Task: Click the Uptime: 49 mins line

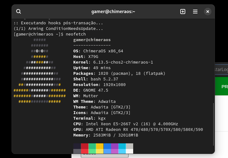Action: [x=92, y=68]
